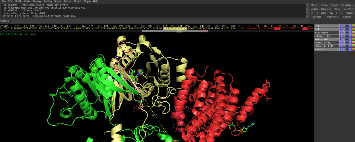The height and width of the screenshot is (142, 355).
Task: Toggle visibility of 'all' objects
Action: 327,26
